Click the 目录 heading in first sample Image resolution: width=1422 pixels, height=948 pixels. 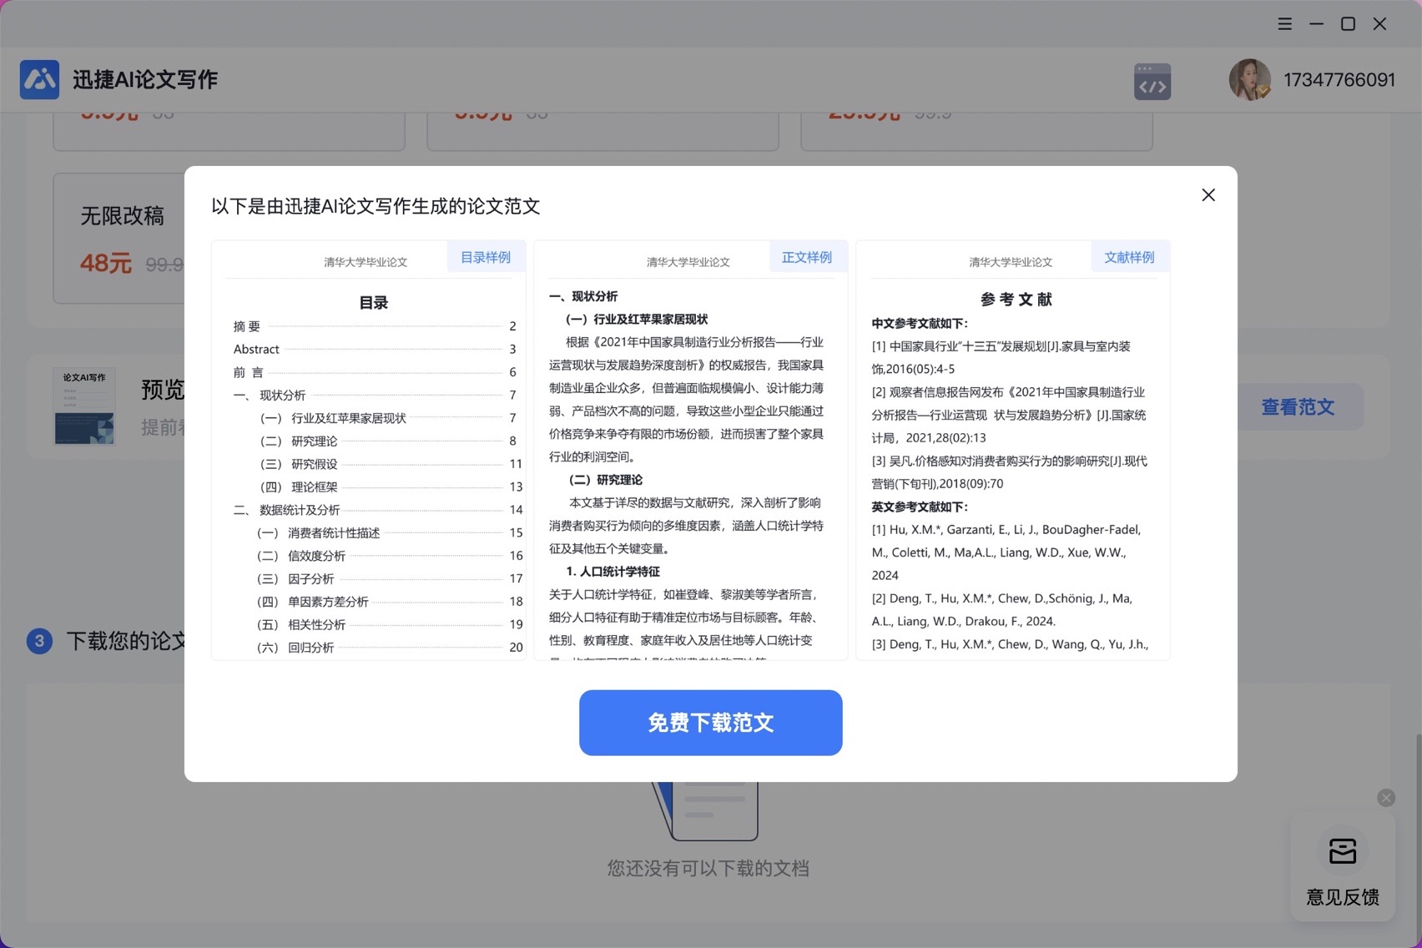[373, 303]
